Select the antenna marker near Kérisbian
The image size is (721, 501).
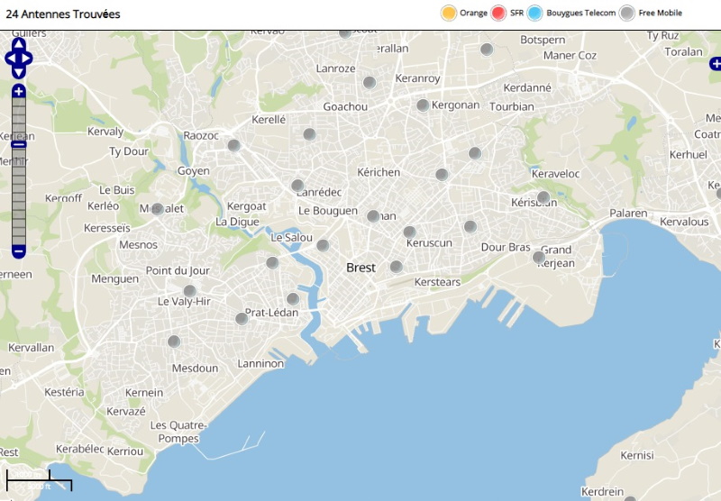pos(543,196)
